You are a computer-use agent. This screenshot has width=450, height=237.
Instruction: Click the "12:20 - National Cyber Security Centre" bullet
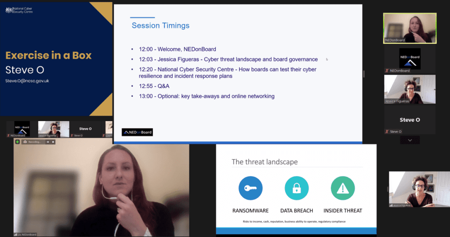click(228, 72)
